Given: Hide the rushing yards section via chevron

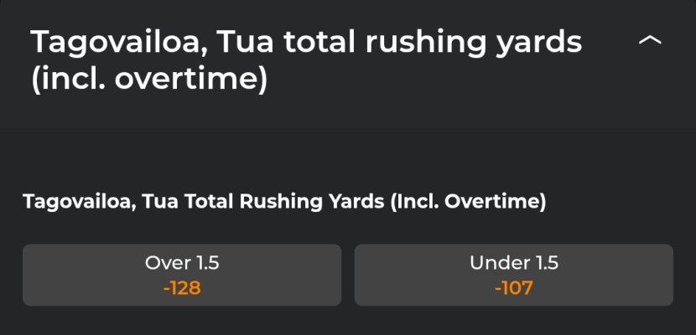Looking at the screenshot, I should (x=650, y=41).
